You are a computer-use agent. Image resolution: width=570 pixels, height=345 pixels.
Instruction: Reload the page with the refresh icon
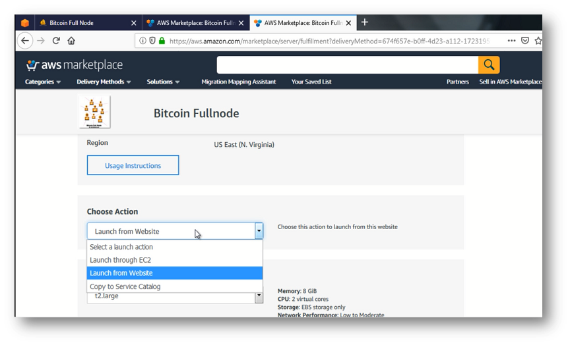(56, 41)
